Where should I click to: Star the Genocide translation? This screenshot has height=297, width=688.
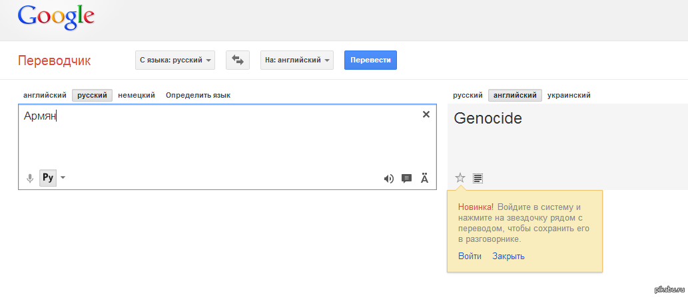(460, 177)
